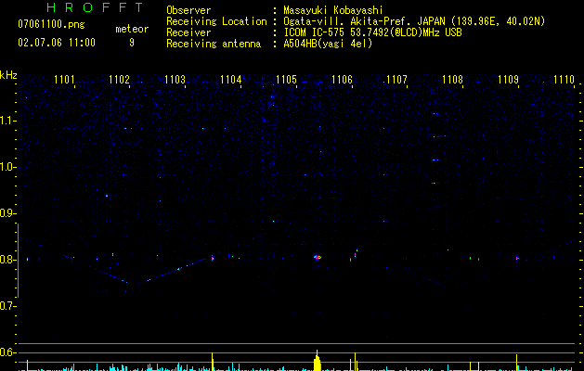Click time marker 1107
The height and width of the screenshot is (371, 584).
(x=397, y=80)
